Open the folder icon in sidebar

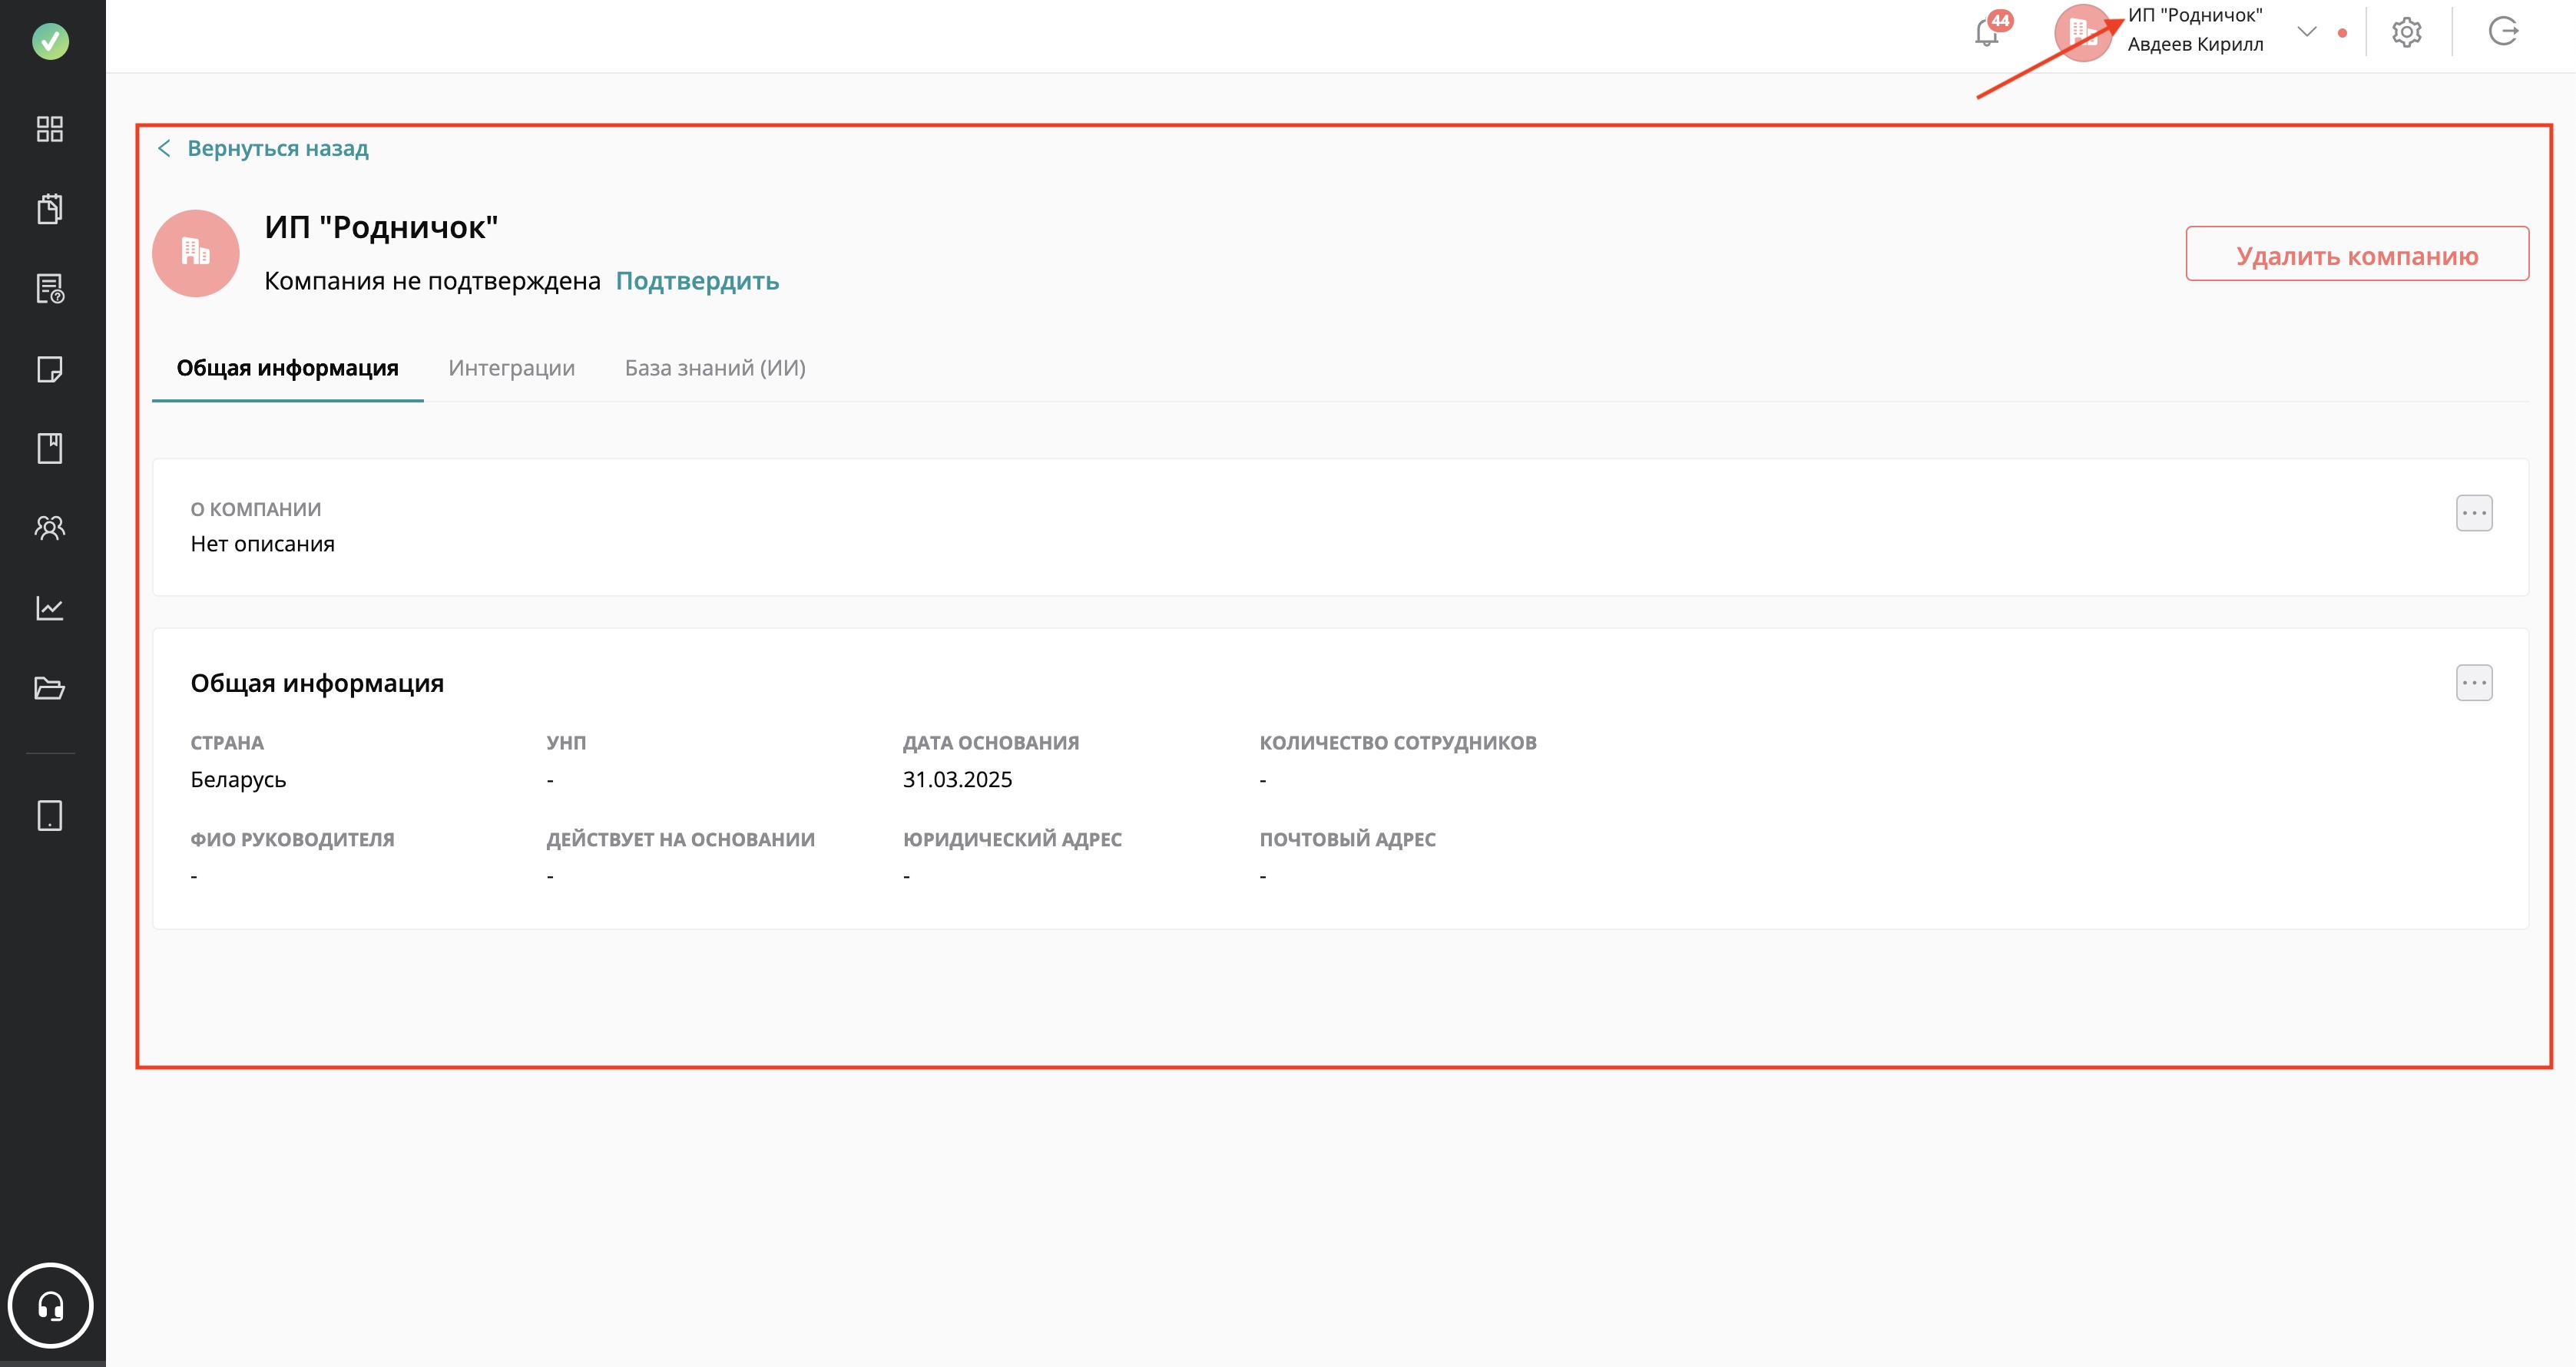tap(50, 688)
